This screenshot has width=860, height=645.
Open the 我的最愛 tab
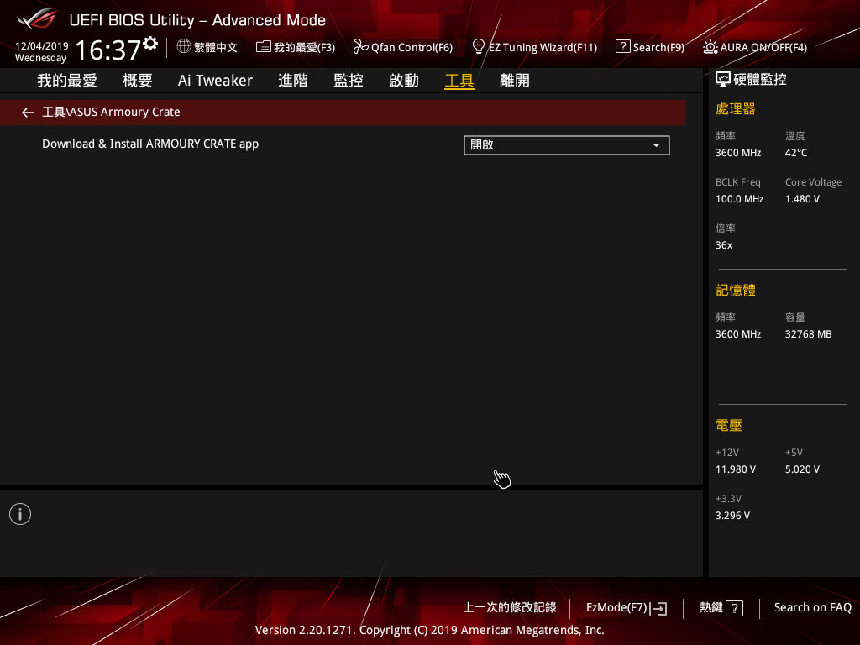click(x=67, y=81)
